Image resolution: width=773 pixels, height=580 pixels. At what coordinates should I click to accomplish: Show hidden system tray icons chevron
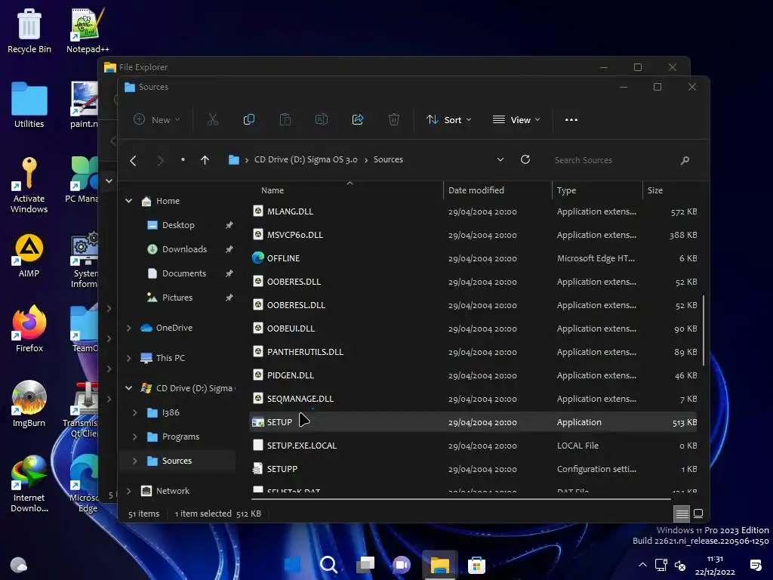(642, 565)
